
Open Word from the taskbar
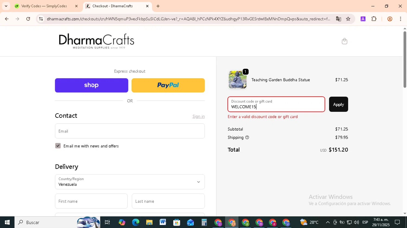[x=163, y=222]
